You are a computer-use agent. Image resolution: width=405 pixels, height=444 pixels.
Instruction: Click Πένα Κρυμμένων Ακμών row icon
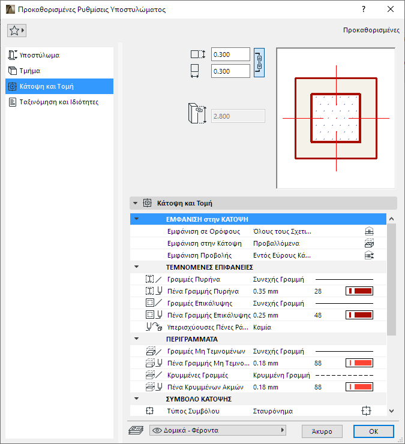pos(154,387)
